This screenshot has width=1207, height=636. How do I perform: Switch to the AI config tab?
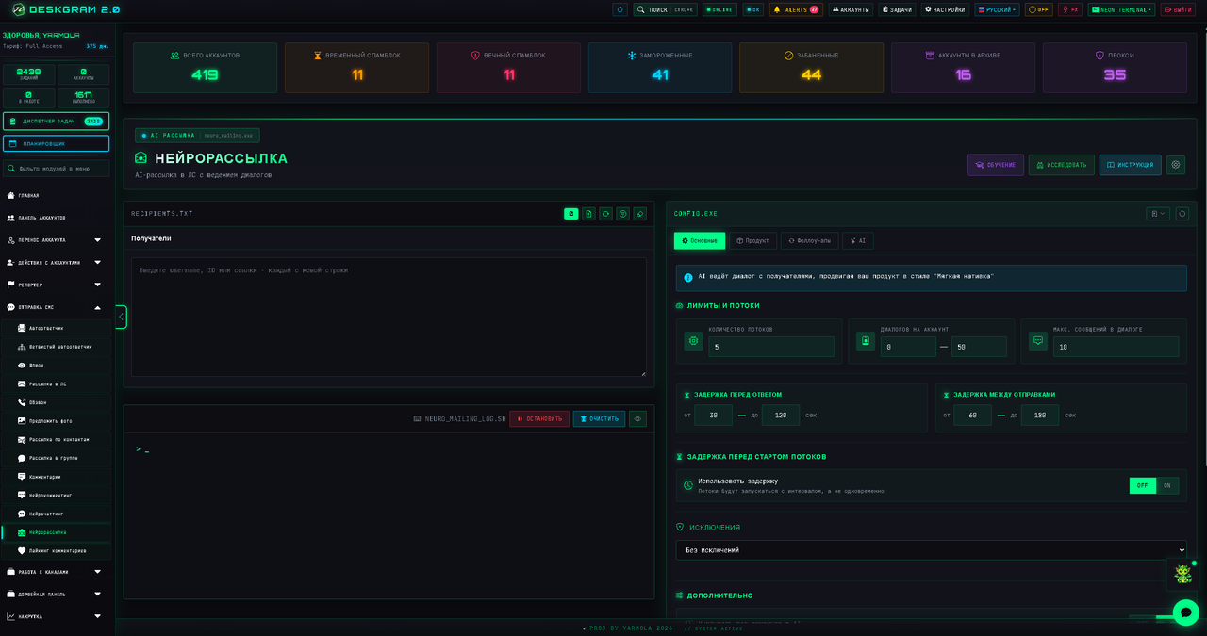click(x=858, y=241)
